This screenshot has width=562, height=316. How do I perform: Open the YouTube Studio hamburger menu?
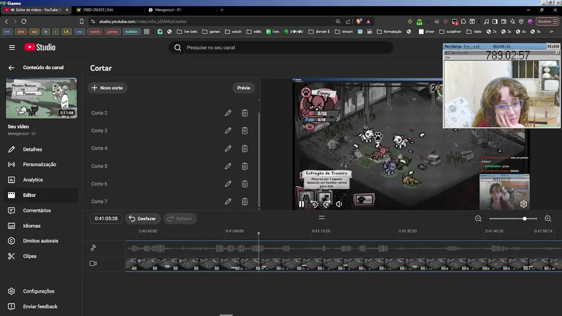(12, 47)
